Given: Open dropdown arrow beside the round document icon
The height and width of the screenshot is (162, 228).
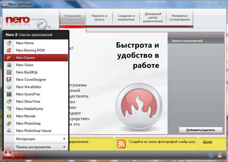Looking at the screenshot, I should click(49, 27).
